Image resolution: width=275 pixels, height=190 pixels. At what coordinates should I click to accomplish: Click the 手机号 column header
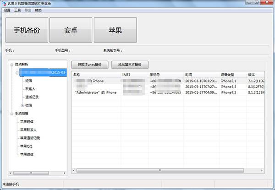(166, 75)
